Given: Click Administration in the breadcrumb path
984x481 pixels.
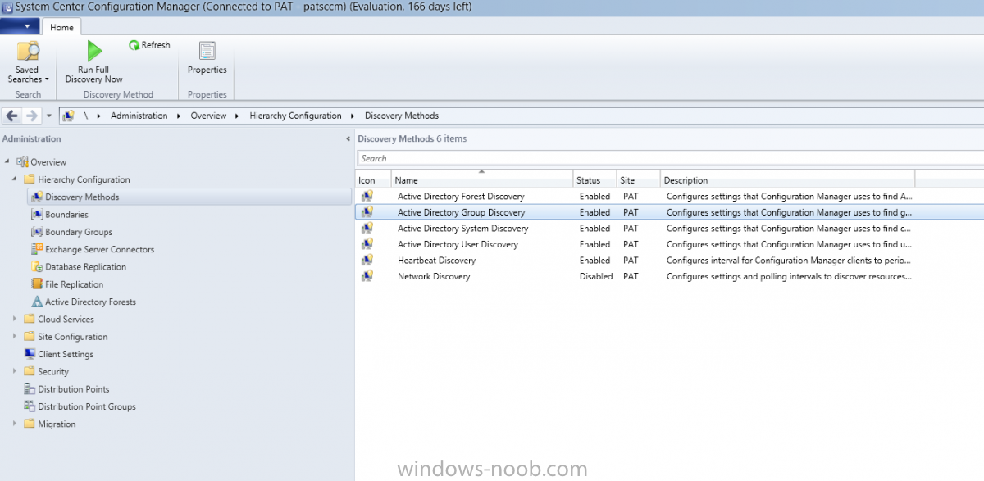Looking at the screenshot, I should (139, 116).
